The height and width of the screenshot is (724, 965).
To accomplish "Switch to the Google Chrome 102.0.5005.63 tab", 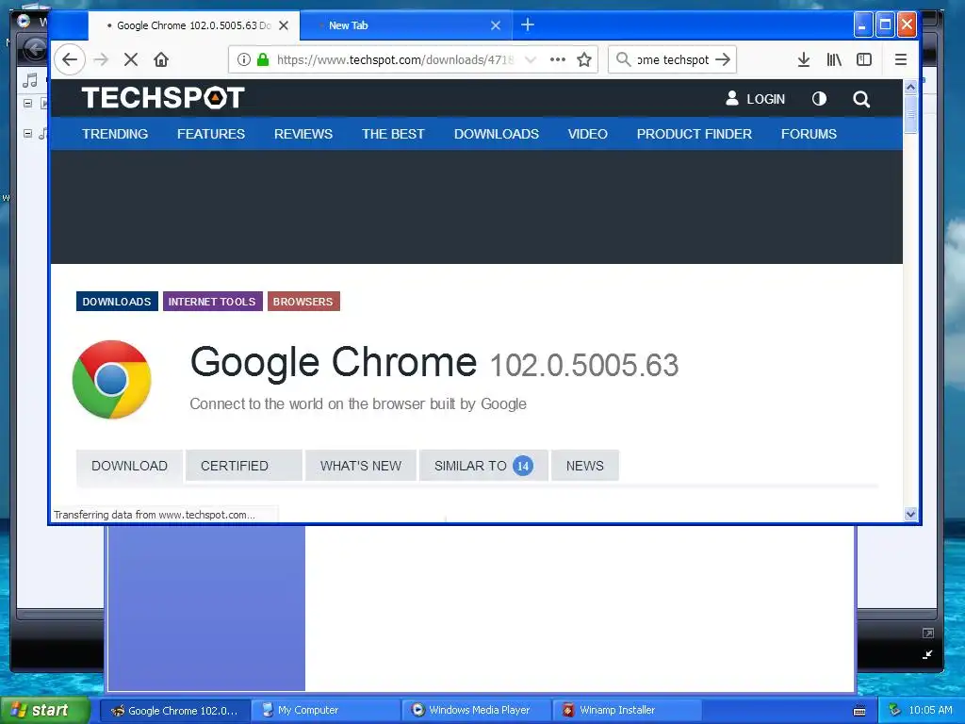I will [194, 25].
